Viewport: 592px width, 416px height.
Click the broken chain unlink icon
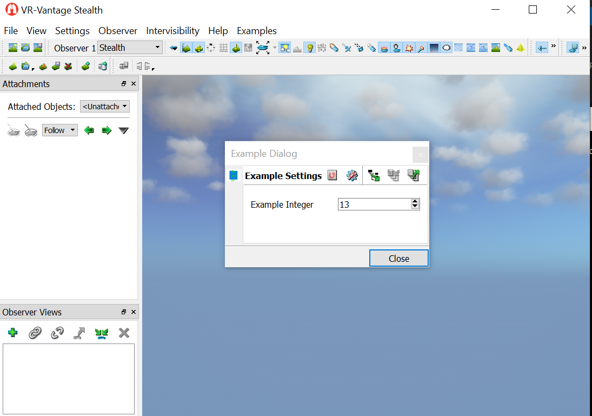click(57, 333)
